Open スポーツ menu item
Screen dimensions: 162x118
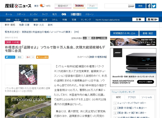pos(21,14)
